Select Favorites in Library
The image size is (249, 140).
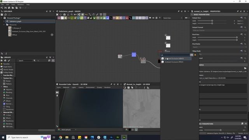pos(6,64)
